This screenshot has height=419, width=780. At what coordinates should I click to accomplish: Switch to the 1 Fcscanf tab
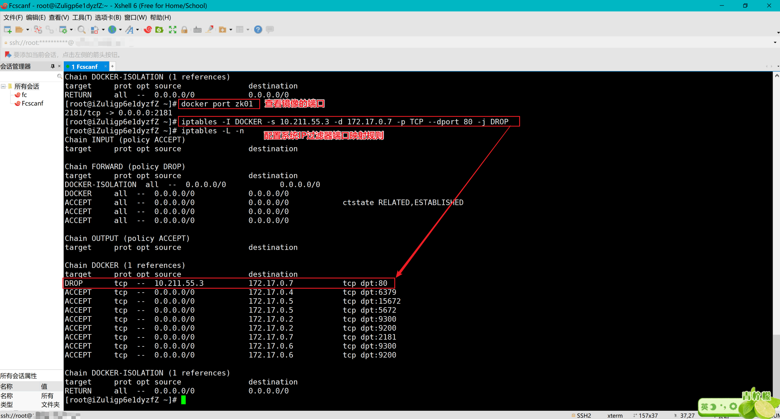tap(84, 67)
